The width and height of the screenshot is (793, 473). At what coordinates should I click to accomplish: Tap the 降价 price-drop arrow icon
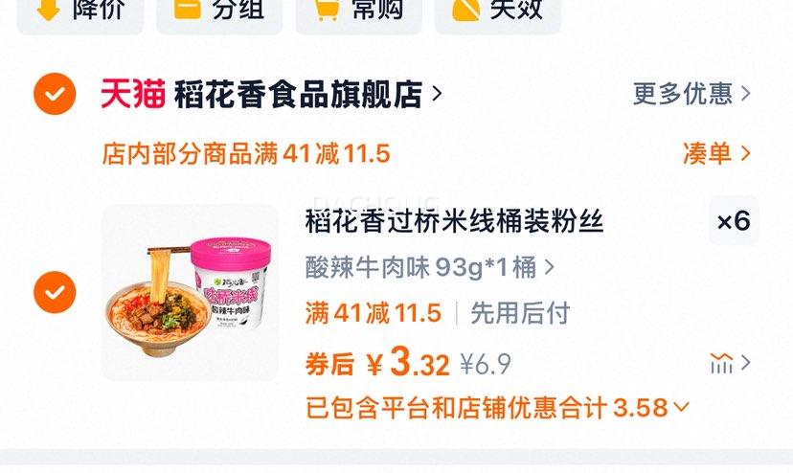pos(49,9)
